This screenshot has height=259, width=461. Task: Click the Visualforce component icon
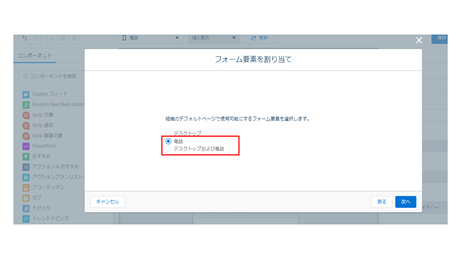pos(26,146)
